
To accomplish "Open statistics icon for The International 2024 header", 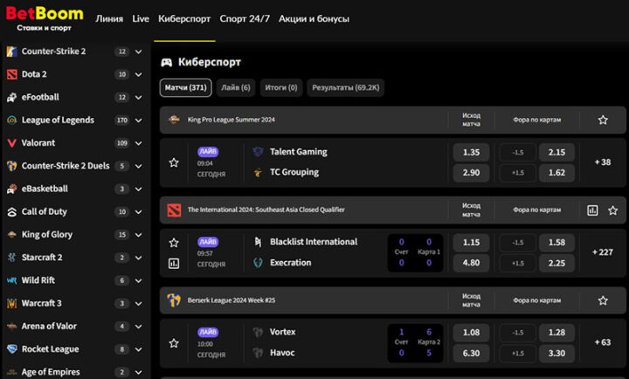I will click(x=592, y=210).
